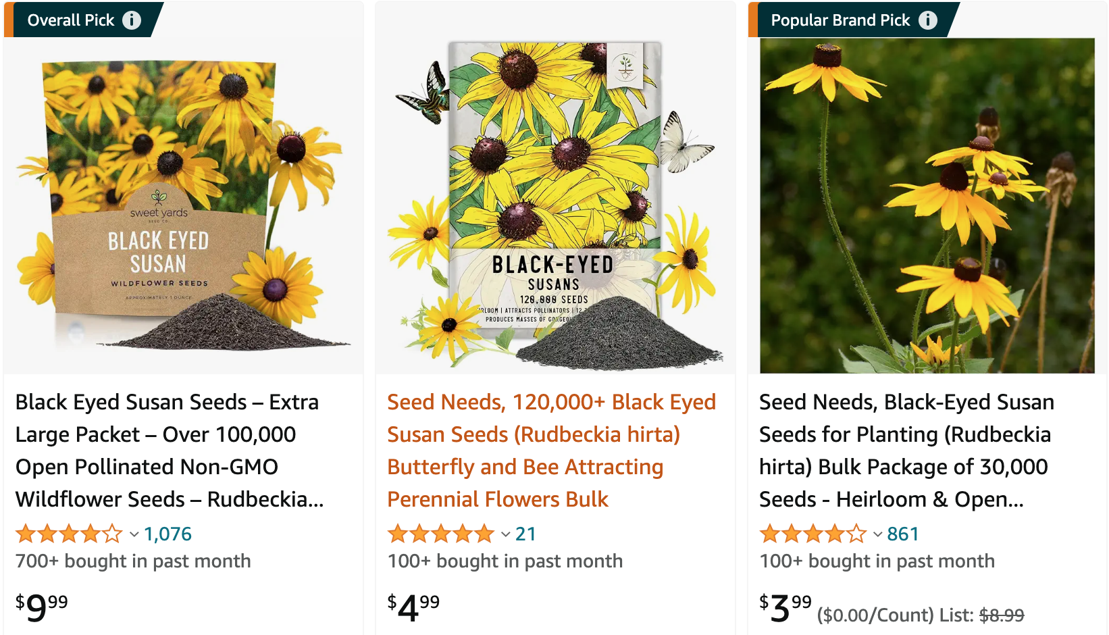The image size is (1109, 635).
Task: Click the Overall Pick product title
Action: point(167,450)
